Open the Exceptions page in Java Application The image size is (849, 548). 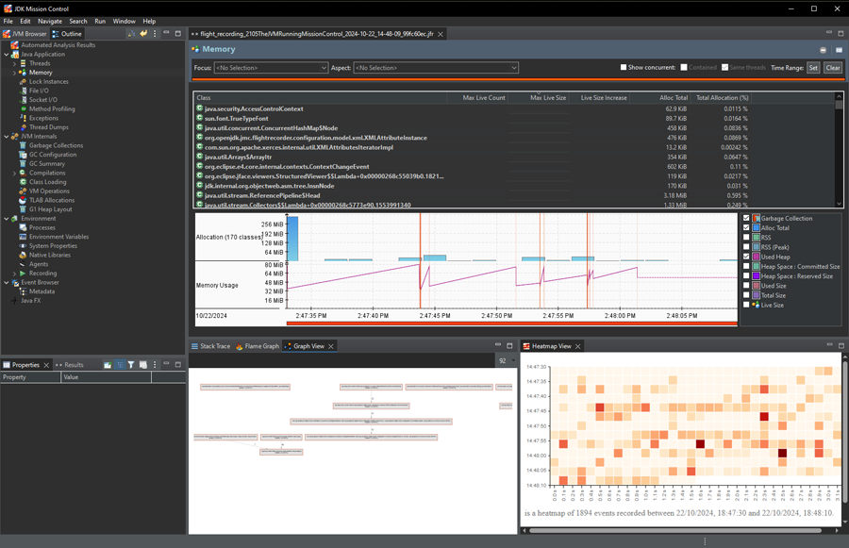[x=43, y=118]
